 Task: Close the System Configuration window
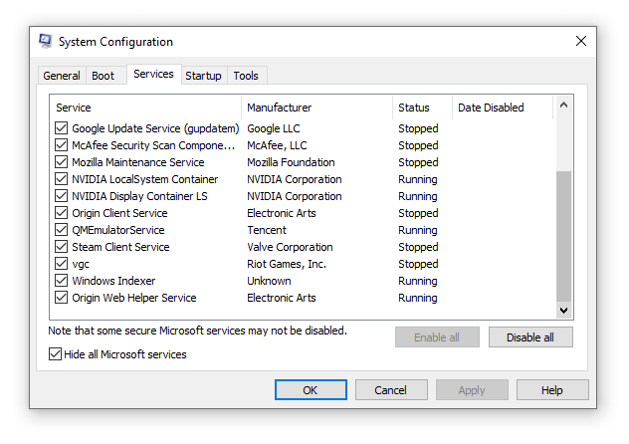point(581,41)
